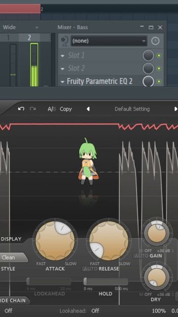Toggle the A/B comparison button
The width and height of the screenshot is (178, 317).
(51, 109)
